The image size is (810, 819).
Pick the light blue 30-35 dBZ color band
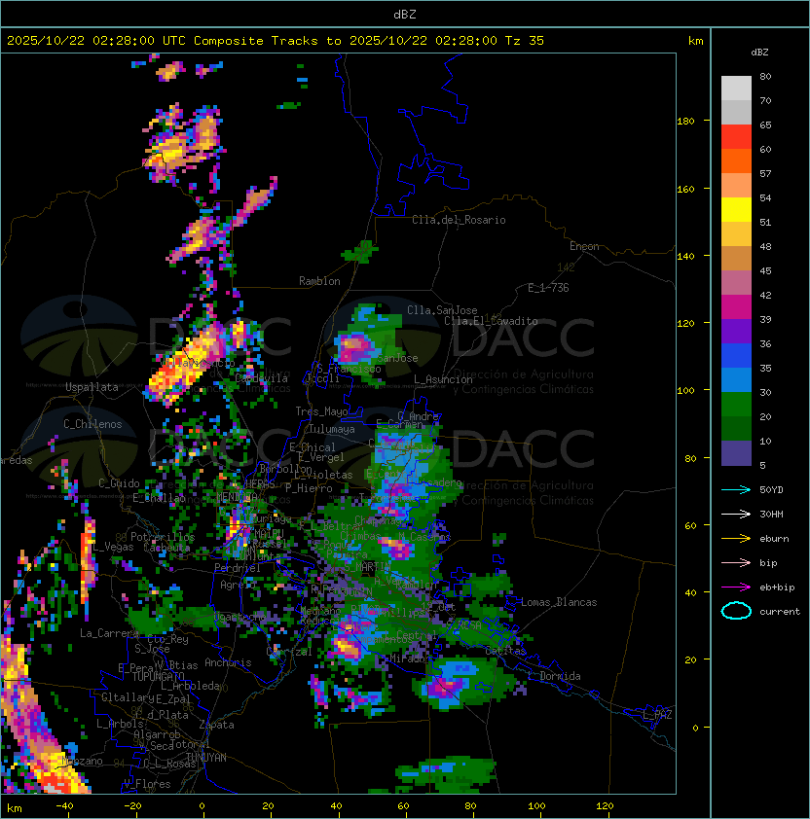[x=736, y=380]
